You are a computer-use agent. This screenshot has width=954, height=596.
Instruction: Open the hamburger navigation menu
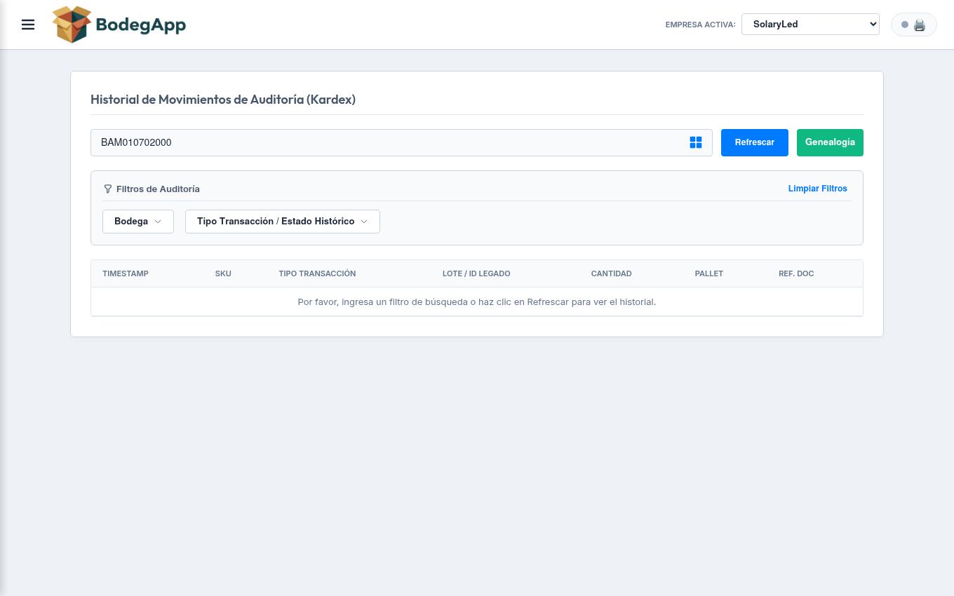click(28, 25)
